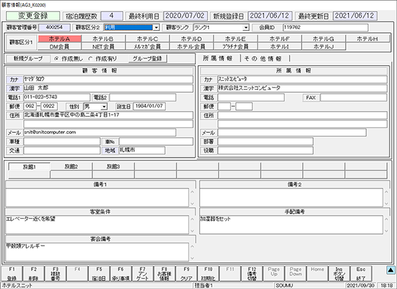Toggle the ホテルC customer category
This screenshot has width=397, height=289.
(x=148, y=38)
